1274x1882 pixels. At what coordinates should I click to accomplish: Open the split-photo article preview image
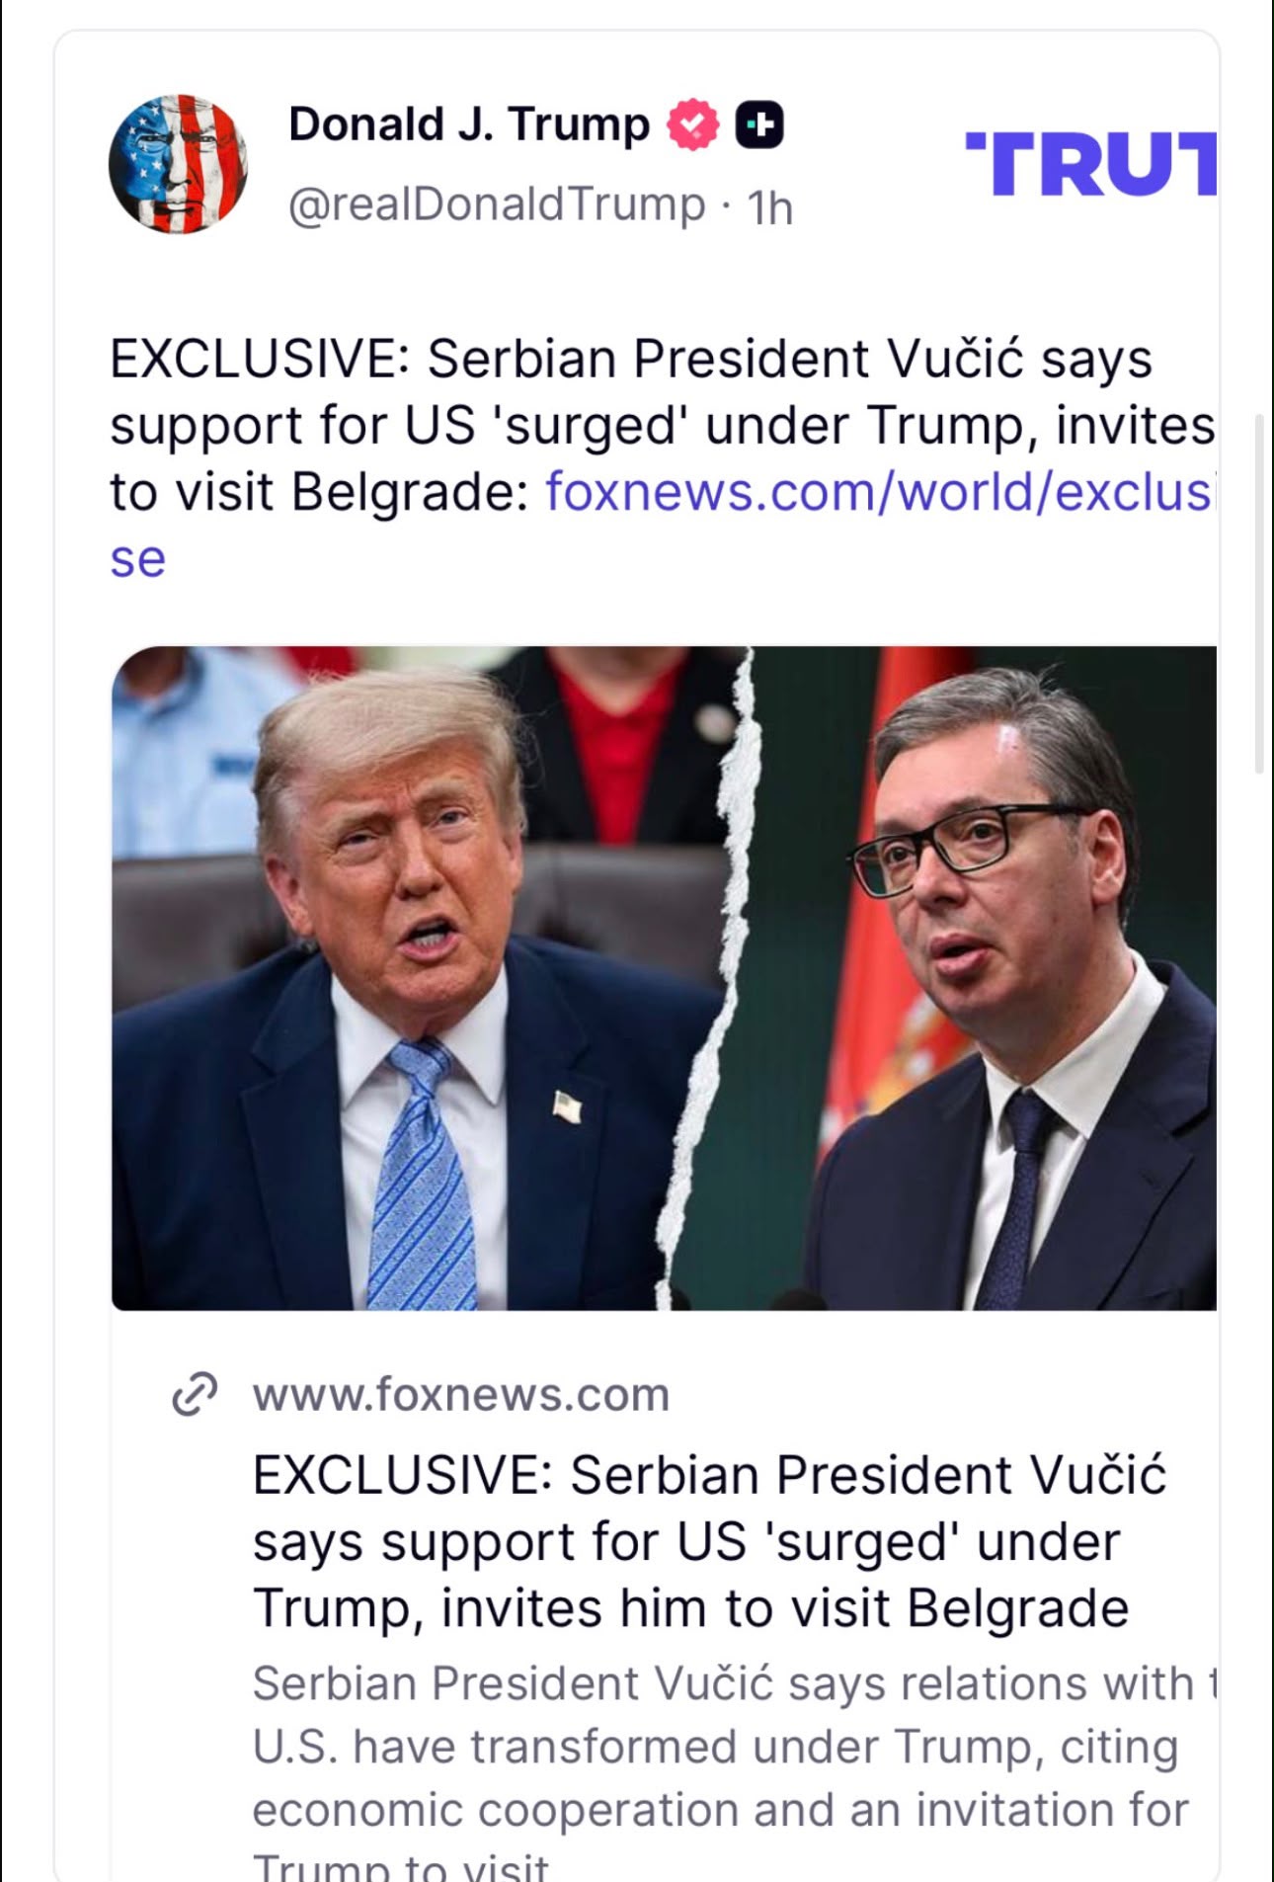tap(664, 978)
